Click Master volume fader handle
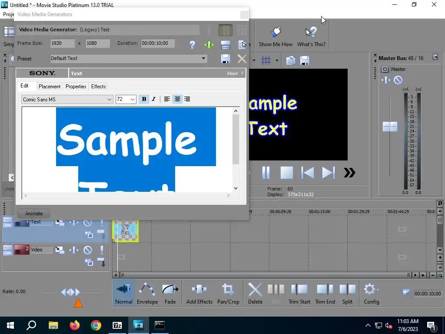 point(390,127)
